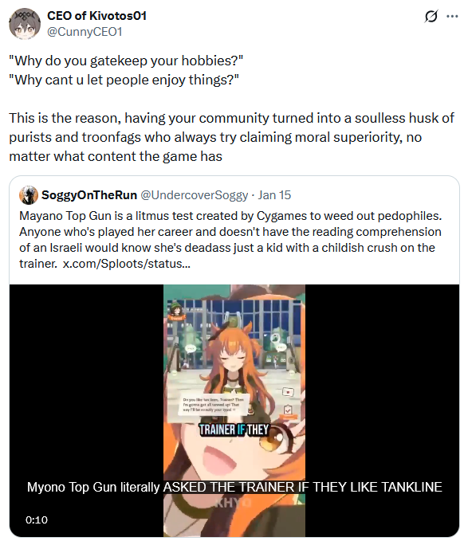Open the three-dot more options menu
This screenshot has width=468, height=545.
[452, 16]
